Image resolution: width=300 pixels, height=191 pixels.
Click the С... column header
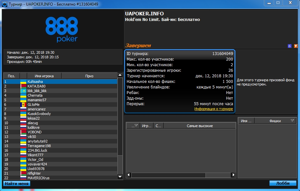[159, 126]
